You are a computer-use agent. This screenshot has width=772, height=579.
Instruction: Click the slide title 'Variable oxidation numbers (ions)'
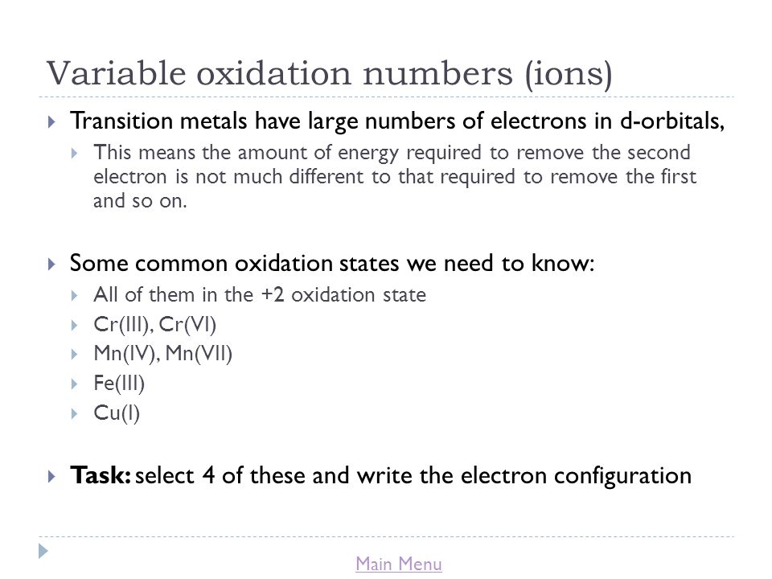(x=329, y=74)
